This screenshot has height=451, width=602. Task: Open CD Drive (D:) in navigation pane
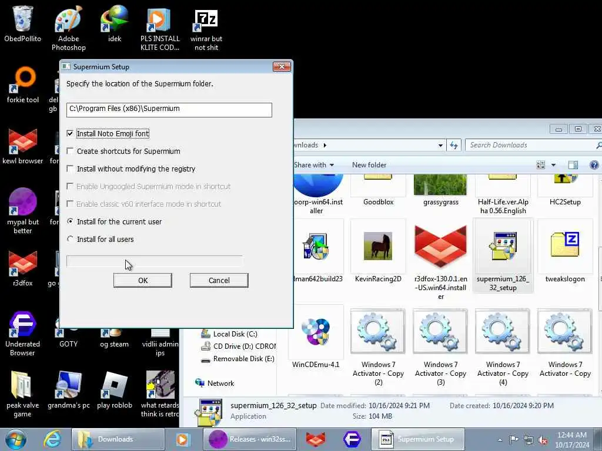(239, 346)
